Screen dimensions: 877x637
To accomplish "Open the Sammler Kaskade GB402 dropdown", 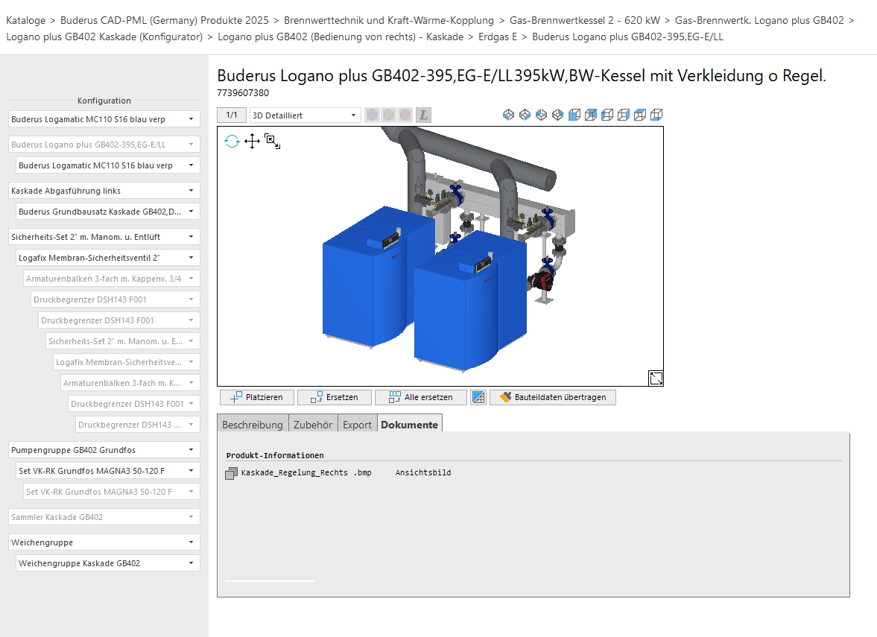I will click(x=104, y=517).
